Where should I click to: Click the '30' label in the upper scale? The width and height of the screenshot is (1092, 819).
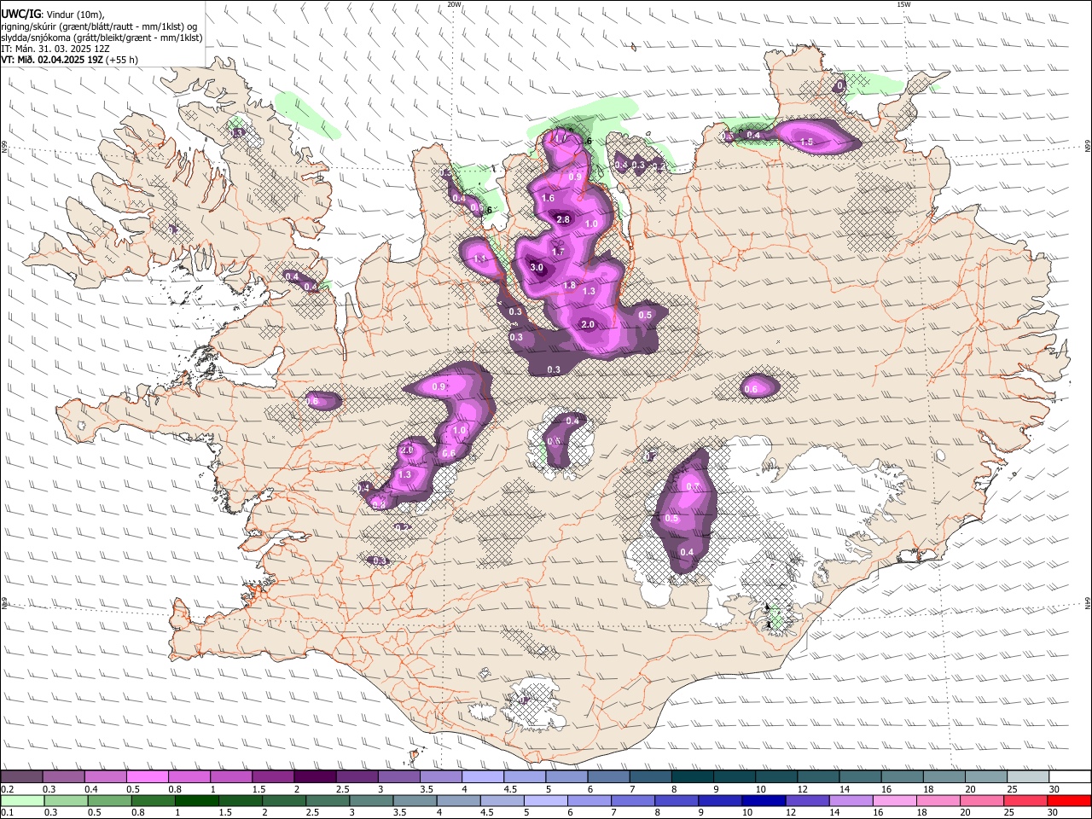click(x=1054, y=789)
